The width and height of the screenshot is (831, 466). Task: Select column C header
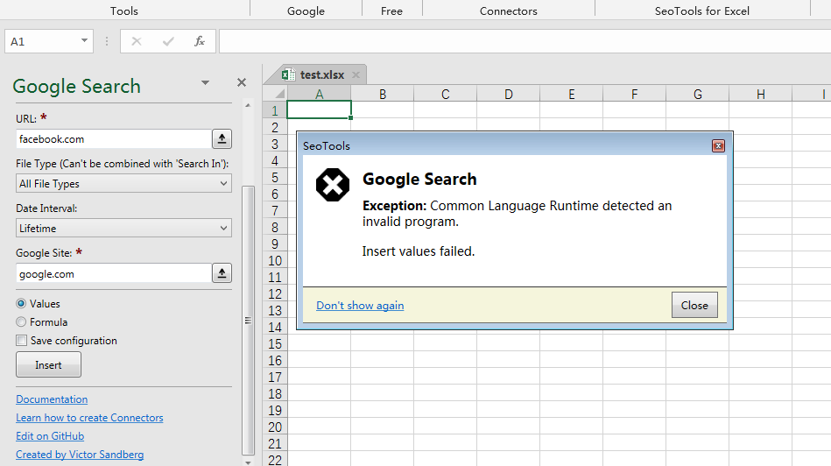(445, 95)
